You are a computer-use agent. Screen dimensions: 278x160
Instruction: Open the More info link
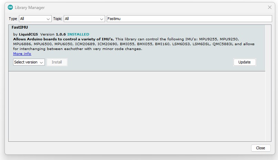22,53
